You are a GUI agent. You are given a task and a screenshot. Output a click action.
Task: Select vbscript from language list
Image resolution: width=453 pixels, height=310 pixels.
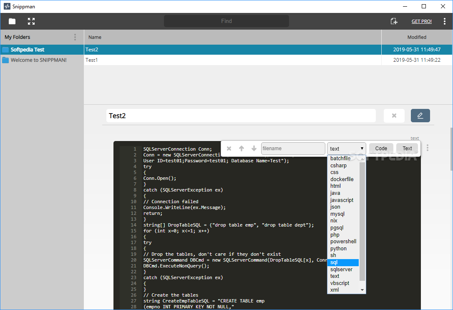(x=343, y=283)
